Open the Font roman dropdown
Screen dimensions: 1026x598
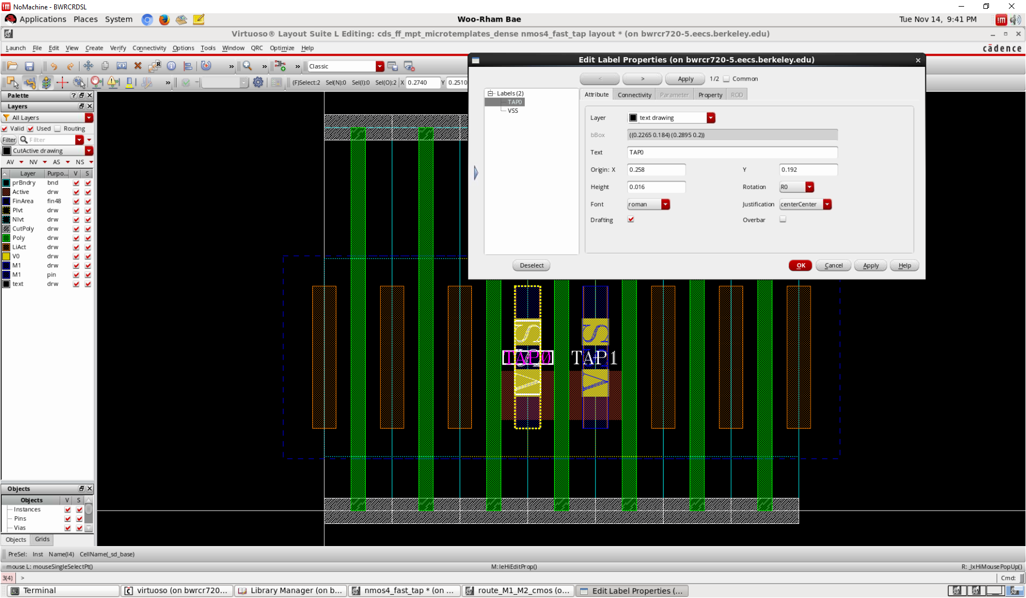(665, 204)
